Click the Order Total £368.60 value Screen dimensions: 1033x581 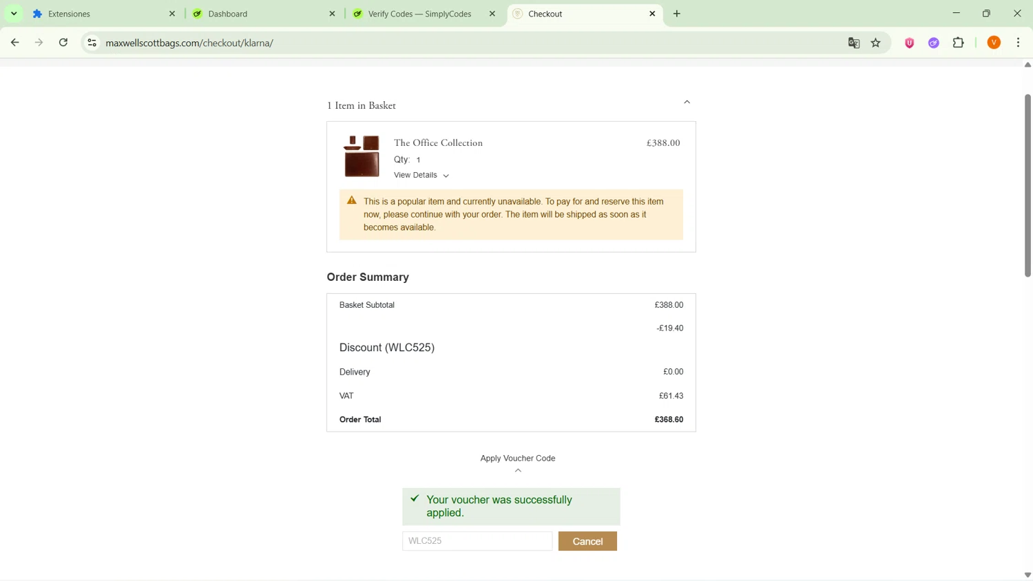pos(669,419)
